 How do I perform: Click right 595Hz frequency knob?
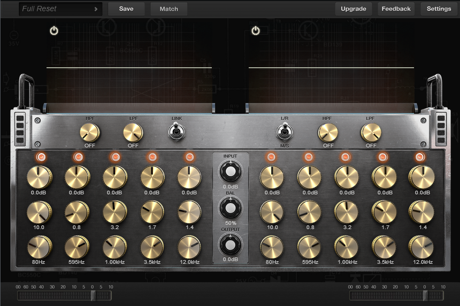pyautogui.click(x=309, y=247)
